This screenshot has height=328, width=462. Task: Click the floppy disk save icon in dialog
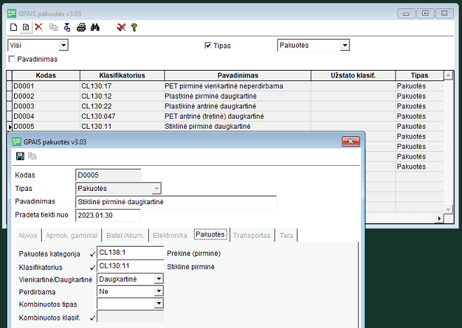[20, 156]
